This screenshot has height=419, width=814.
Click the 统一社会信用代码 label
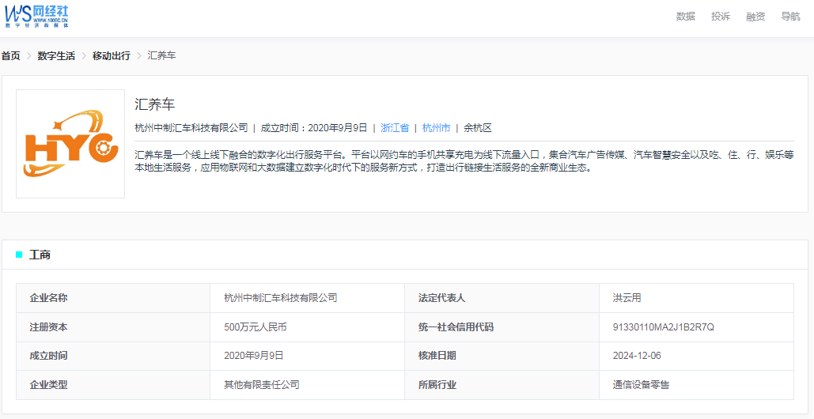[456, 327]
